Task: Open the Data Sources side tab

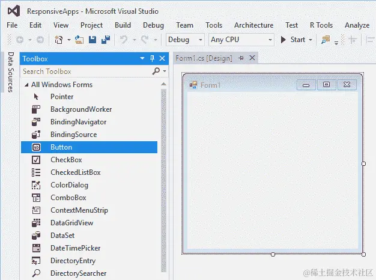Action: pyautogui.click(x=10, y=72)
